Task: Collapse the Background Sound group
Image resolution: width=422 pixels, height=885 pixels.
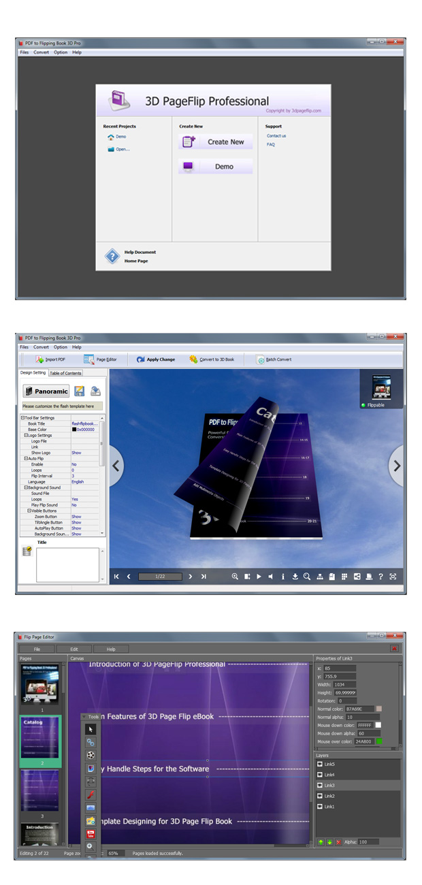Action: pyautogui.click(x=26, y=487)
